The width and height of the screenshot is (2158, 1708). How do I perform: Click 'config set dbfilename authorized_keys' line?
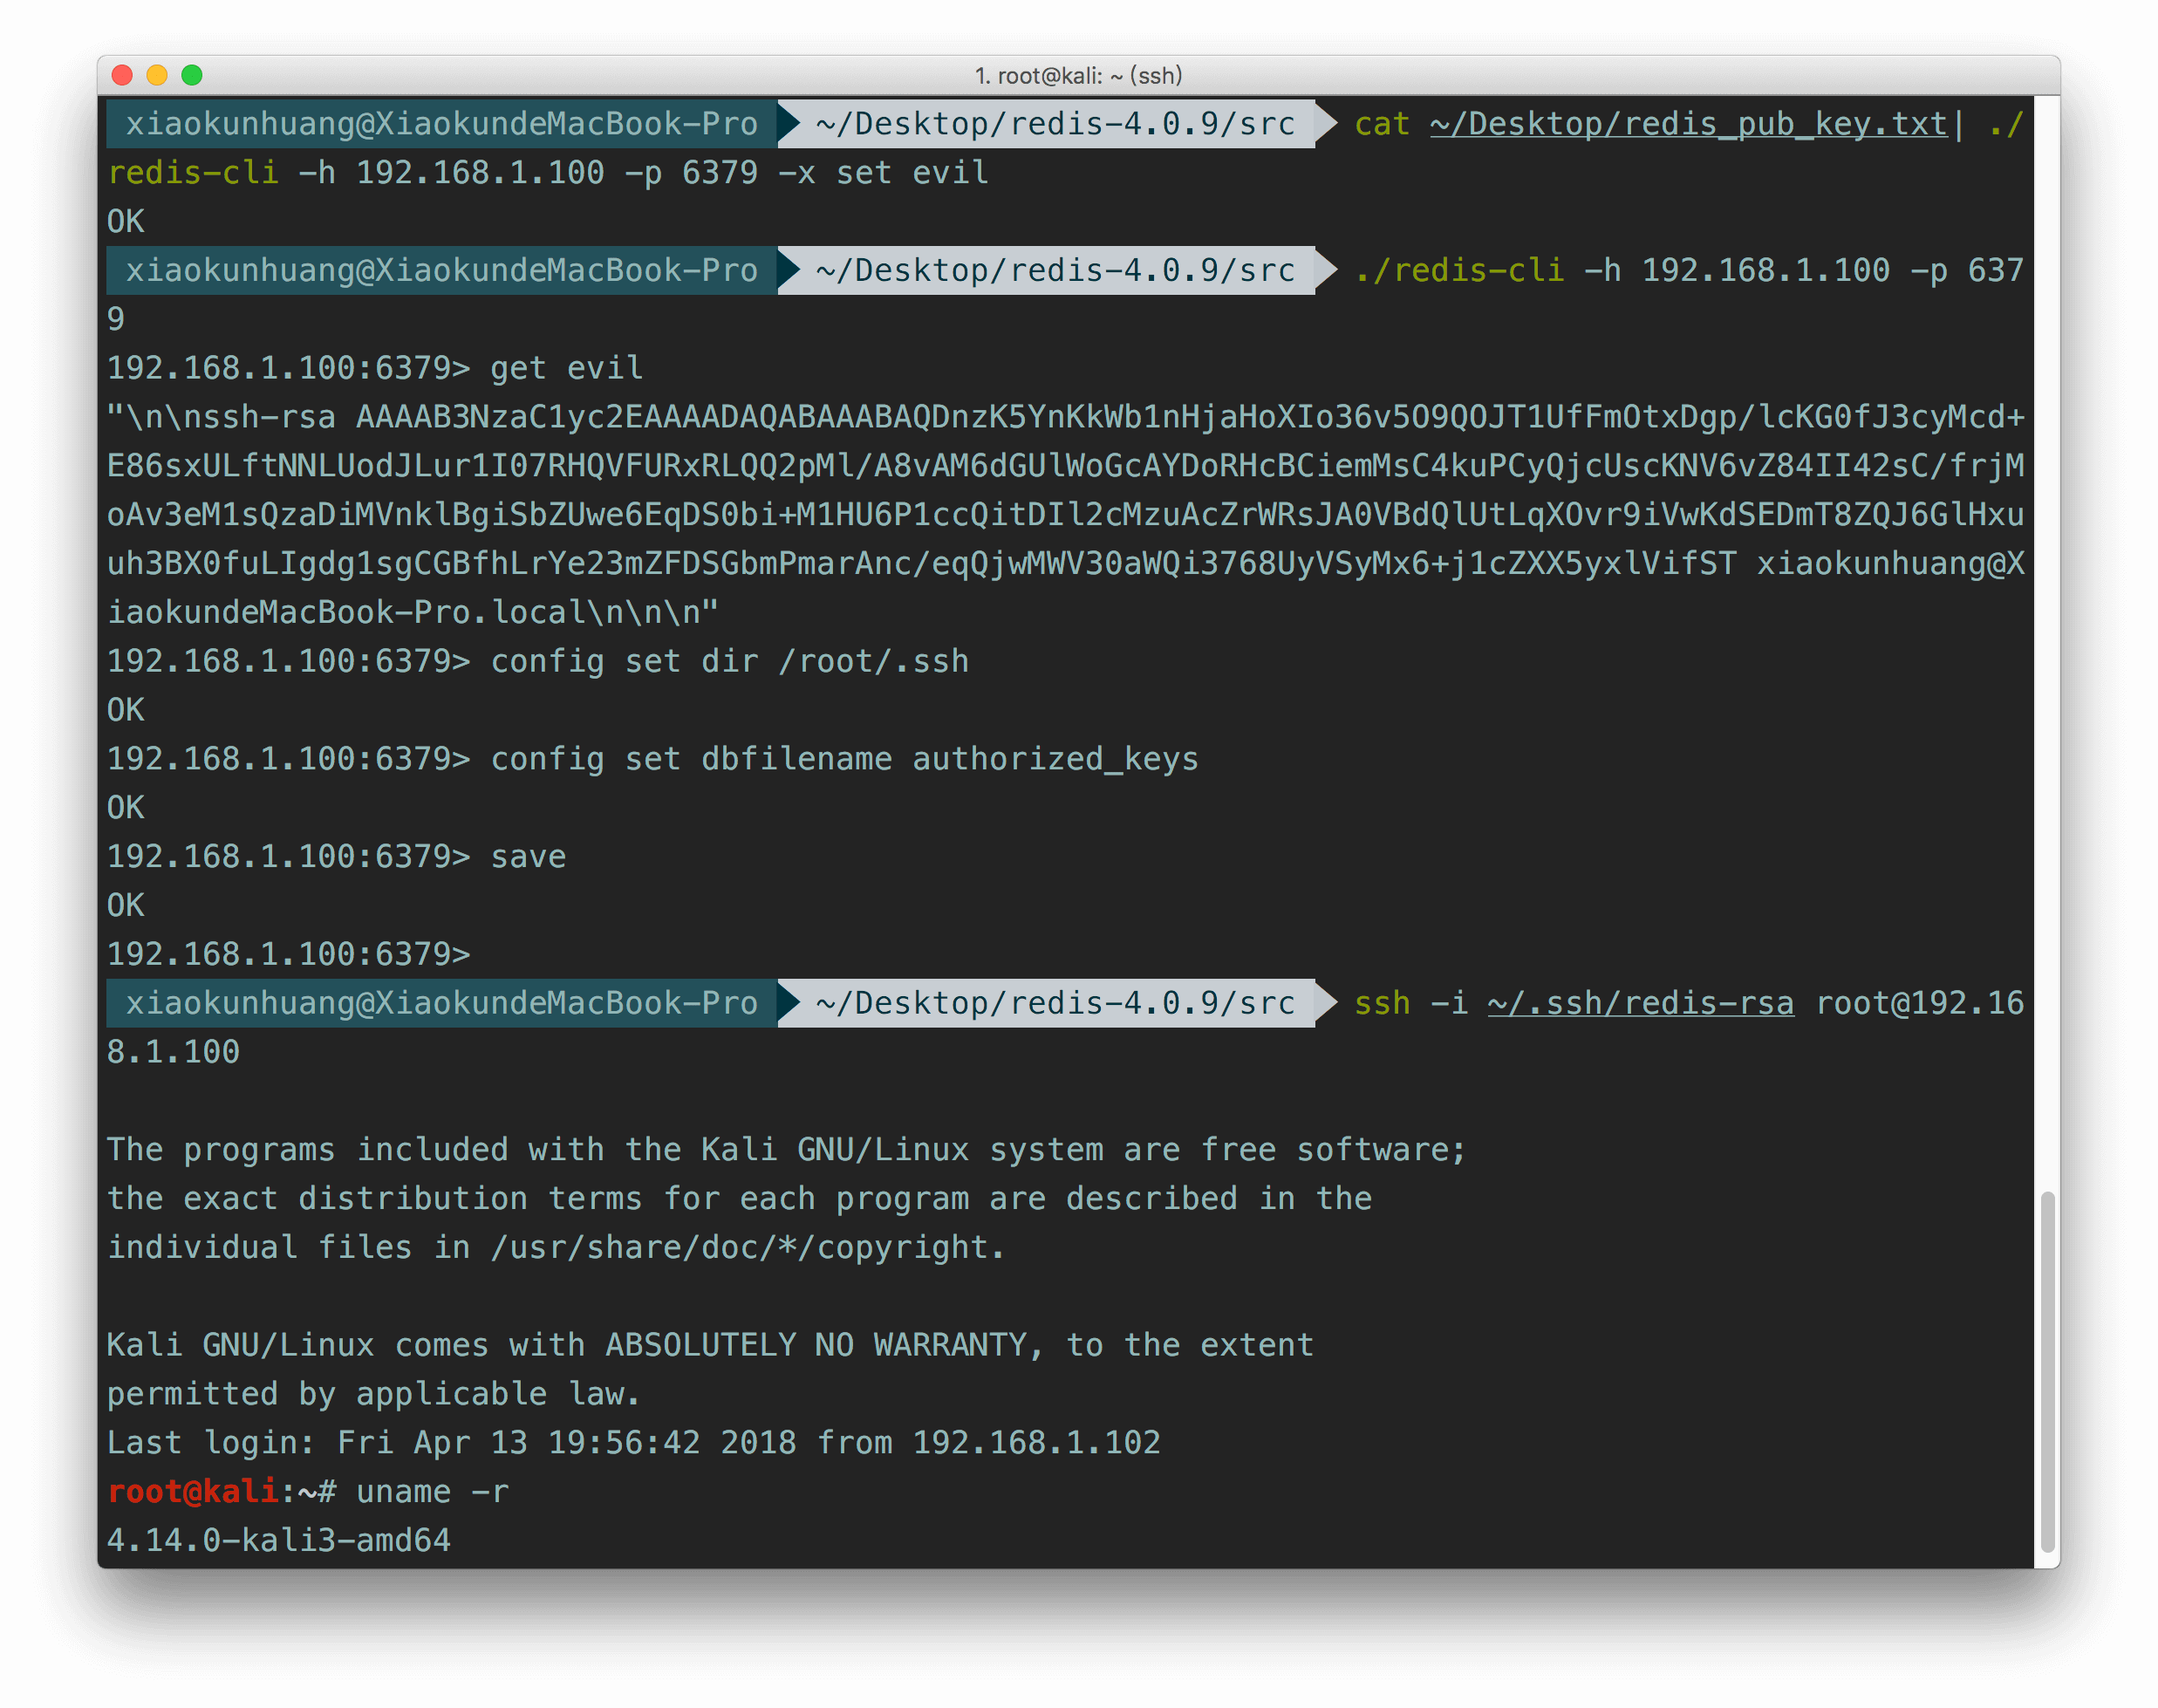tap(652, 759)
